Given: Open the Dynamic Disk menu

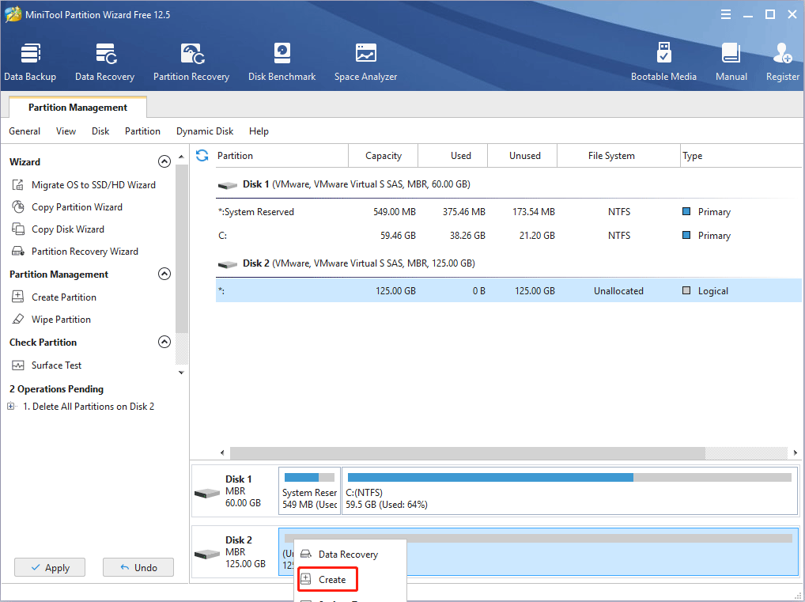Looking at the screenshot, I should click(204, 131).
